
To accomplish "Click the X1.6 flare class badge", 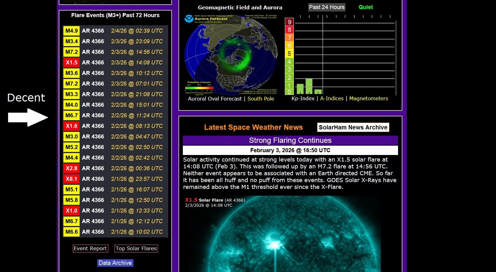I will tap(71, 126).
